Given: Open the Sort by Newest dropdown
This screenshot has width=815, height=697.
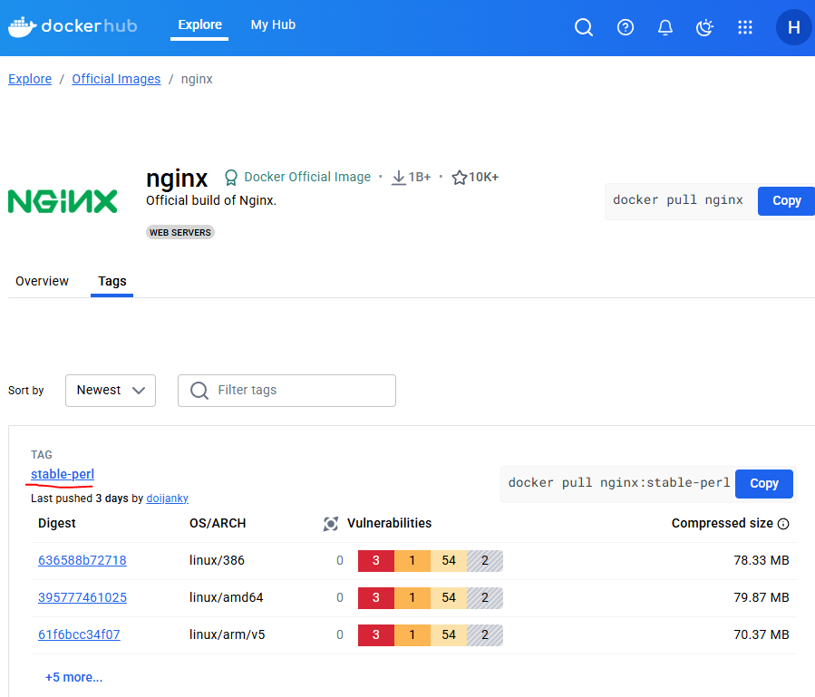Looking at the screenshot, I should (x=111, y=391).
